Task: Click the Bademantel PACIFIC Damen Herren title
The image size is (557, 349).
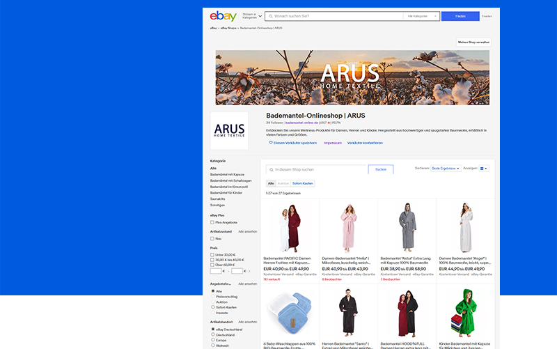Action: tap(287, 261)
